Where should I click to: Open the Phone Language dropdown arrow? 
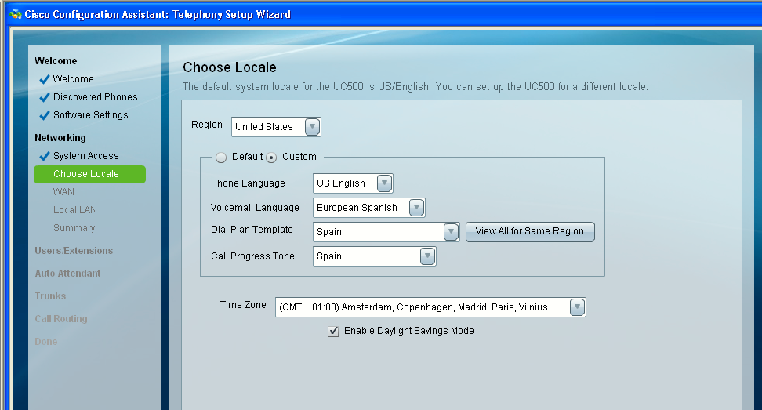384,183
